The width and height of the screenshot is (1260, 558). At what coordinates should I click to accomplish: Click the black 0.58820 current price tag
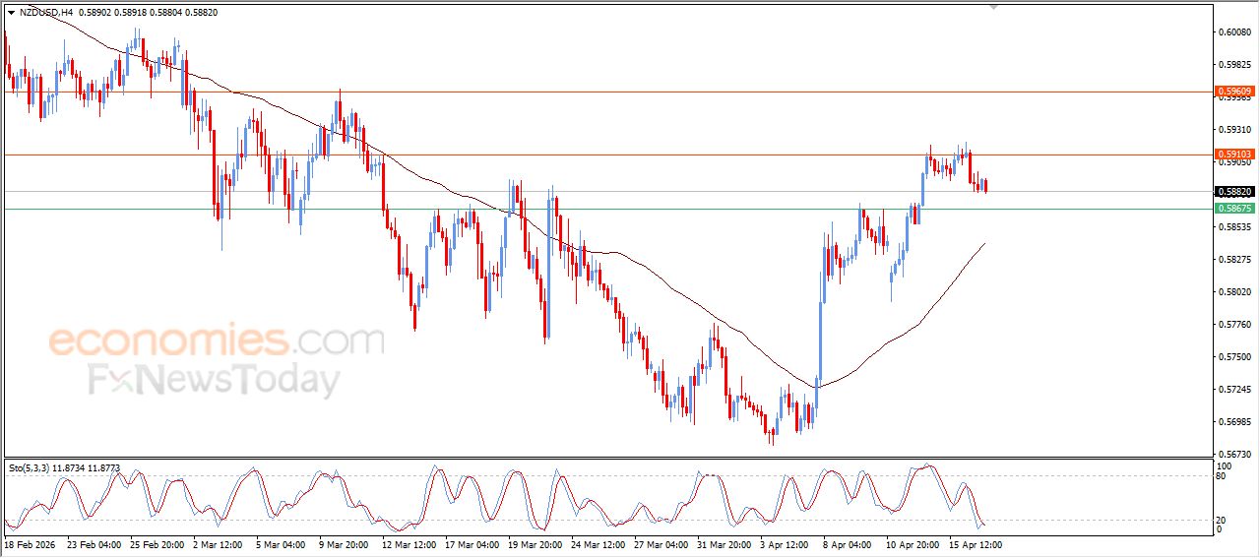[x=1234, y=192]
